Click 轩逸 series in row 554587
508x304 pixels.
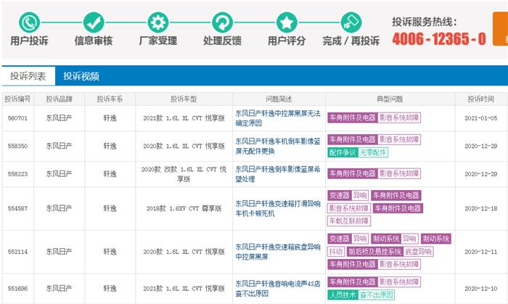(x=110, y=208)
